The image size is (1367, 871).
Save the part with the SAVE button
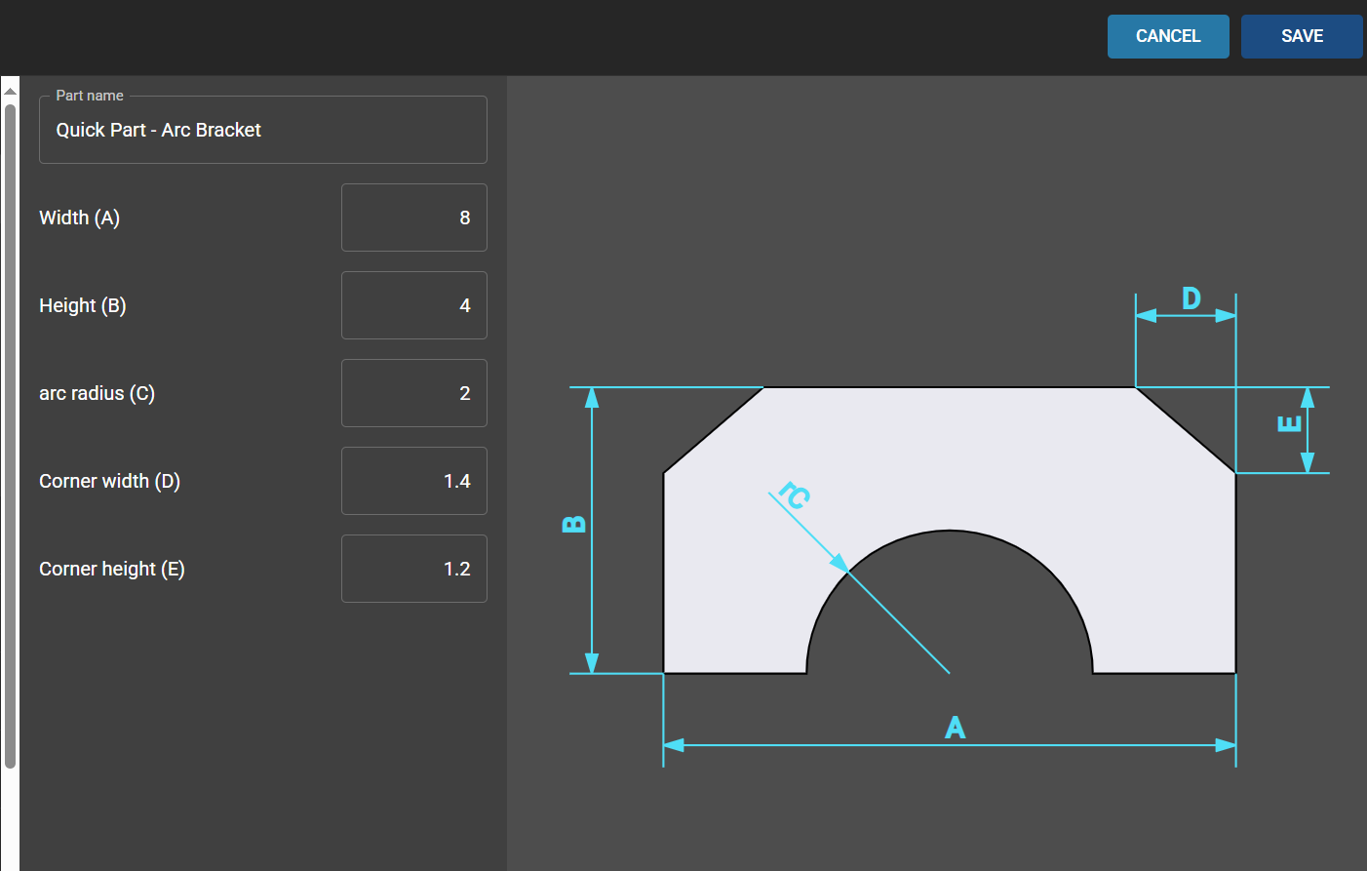[1301, 36]
